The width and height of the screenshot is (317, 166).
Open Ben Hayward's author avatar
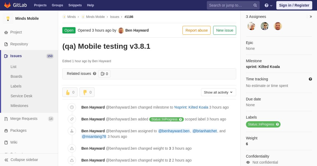[x=121, y=31]
